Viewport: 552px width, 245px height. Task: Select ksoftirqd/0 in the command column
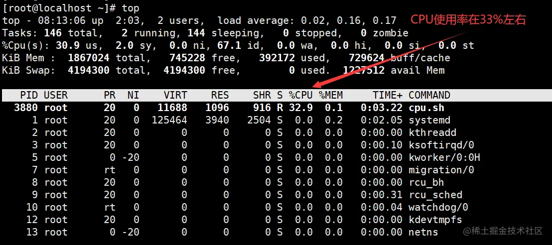(x=441, y=145)
